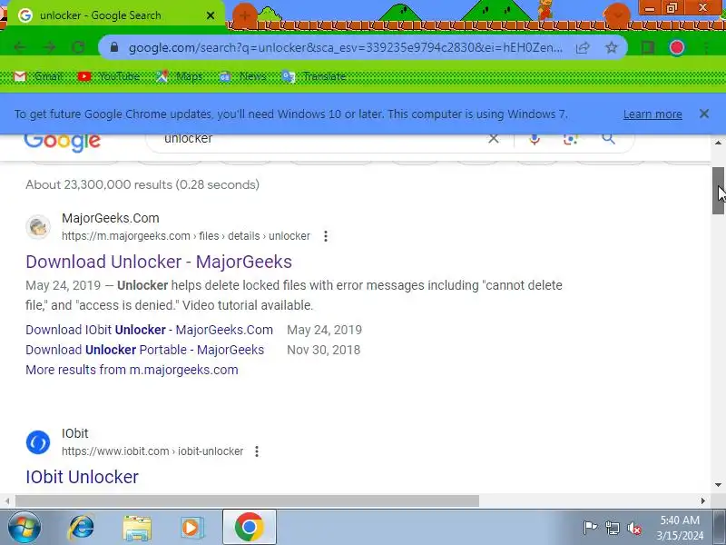Go to Google homepage via logo
The height and width of the screenshot is (545, 726).
tap(62, 142)
